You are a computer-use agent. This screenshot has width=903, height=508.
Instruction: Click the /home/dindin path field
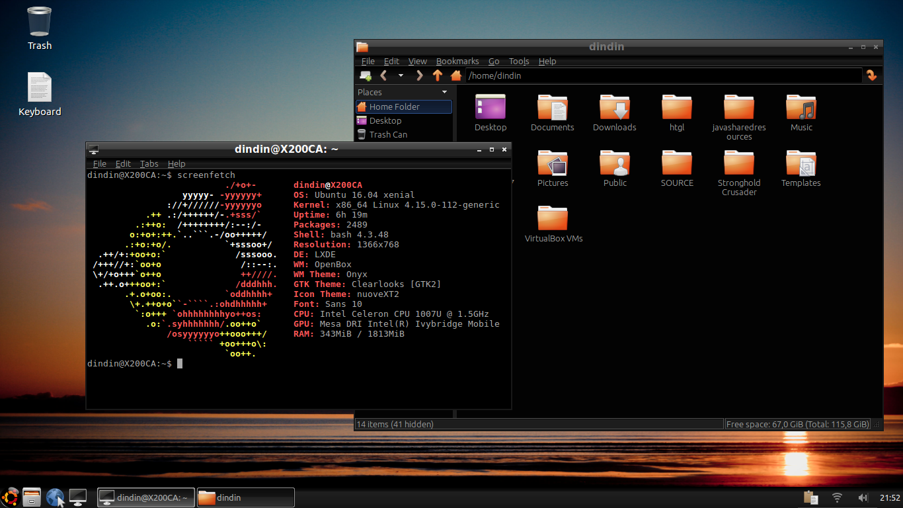664,75
